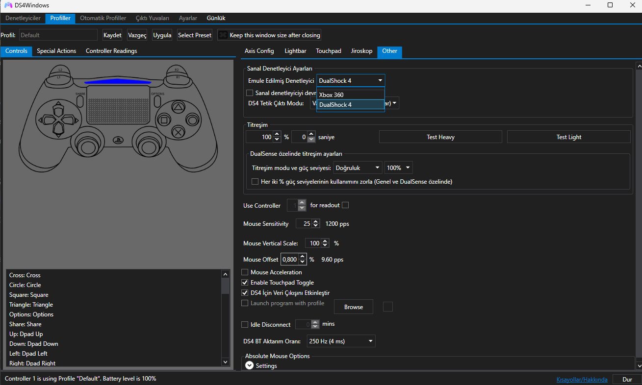This screenshot has height=385, width=642.
Task: Uncheck DS4 İçin Veri Çıkışını Etkinleştir
Action: 245,293
